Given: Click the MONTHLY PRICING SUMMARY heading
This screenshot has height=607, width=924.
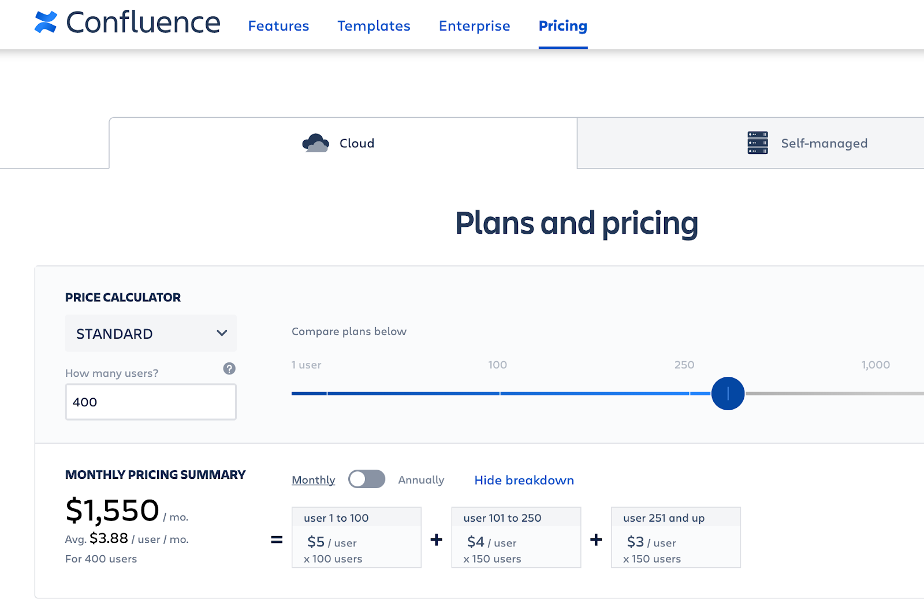Looking at the screenshot, I should [x=155, y=474].
